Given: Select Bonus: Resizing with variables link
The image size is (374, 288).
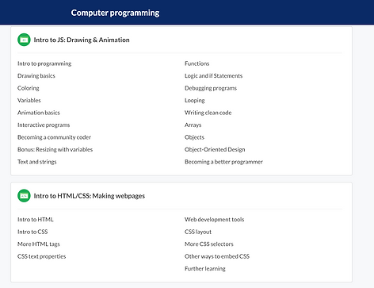Looking at the screenshot, I should (55, 149).
